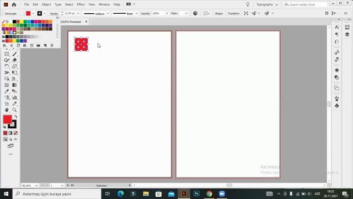353x199 pixels.
Task: Open the Paragraph panel icon
Action: [337, 34]
